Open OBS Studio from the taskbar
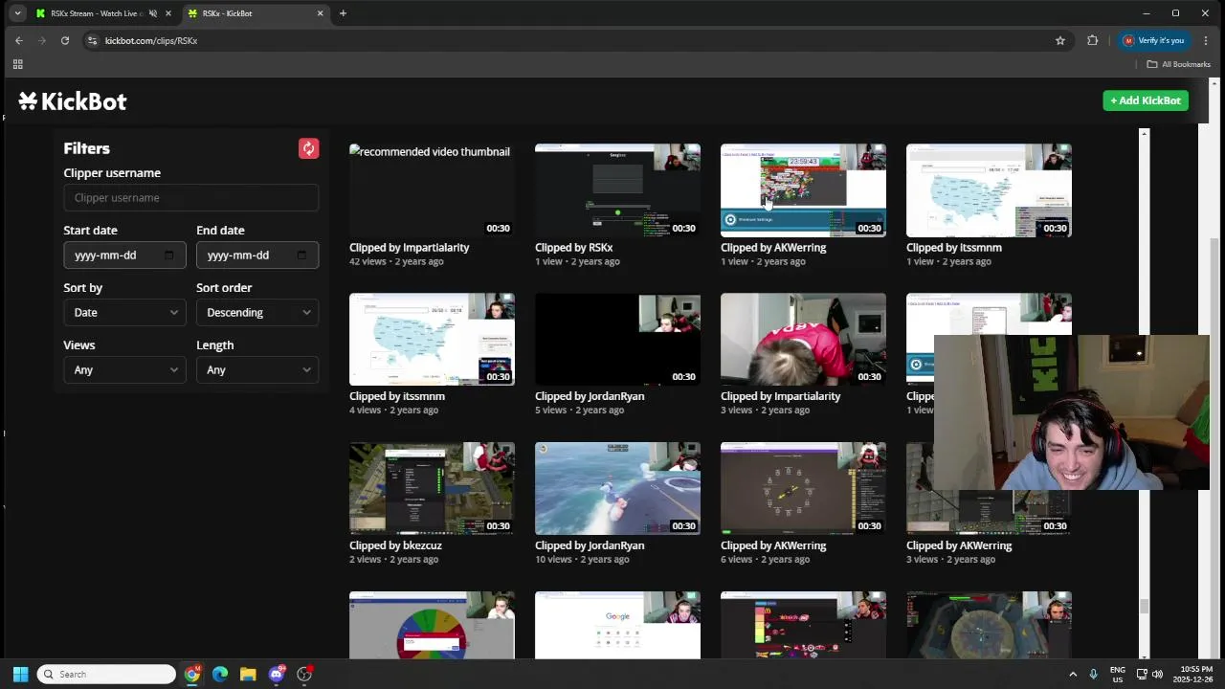Image resolution: width=1225 pixels, height=689 pixels. tap(304, 674)
